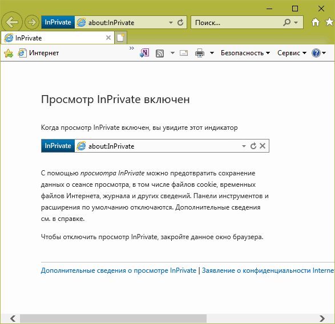335x324 pixels.
Task: Click the horizontal scrollbar thumb
Action: (x=113, y=318)
